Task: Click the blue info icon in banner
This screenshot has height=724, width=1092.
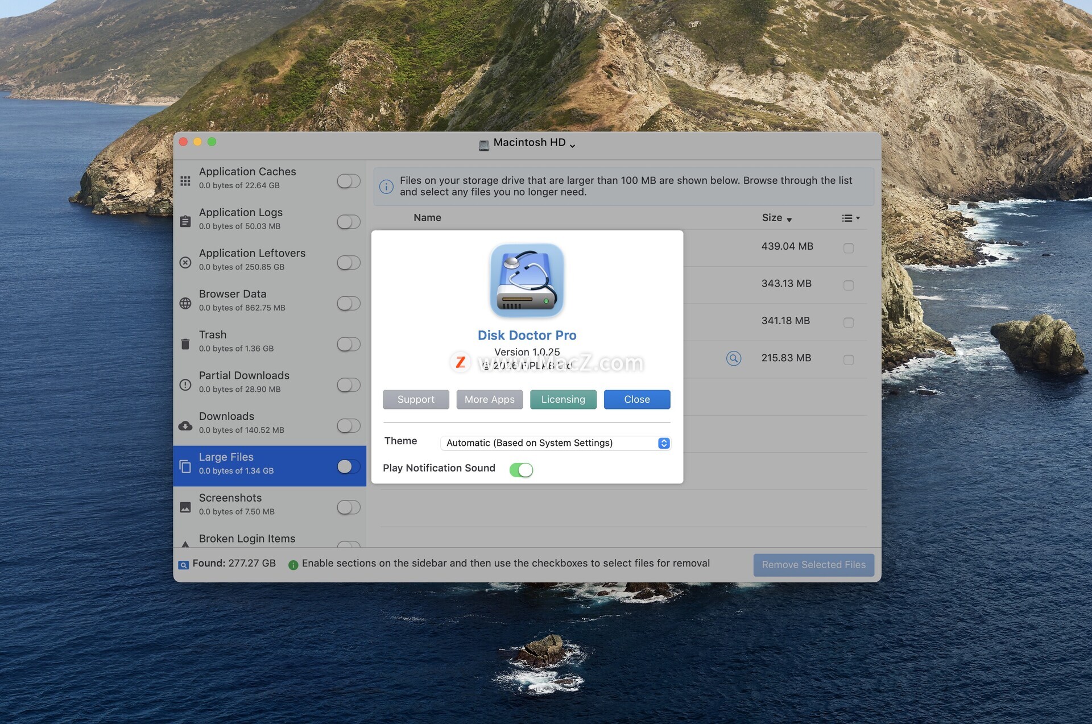Action: point(386,187)
